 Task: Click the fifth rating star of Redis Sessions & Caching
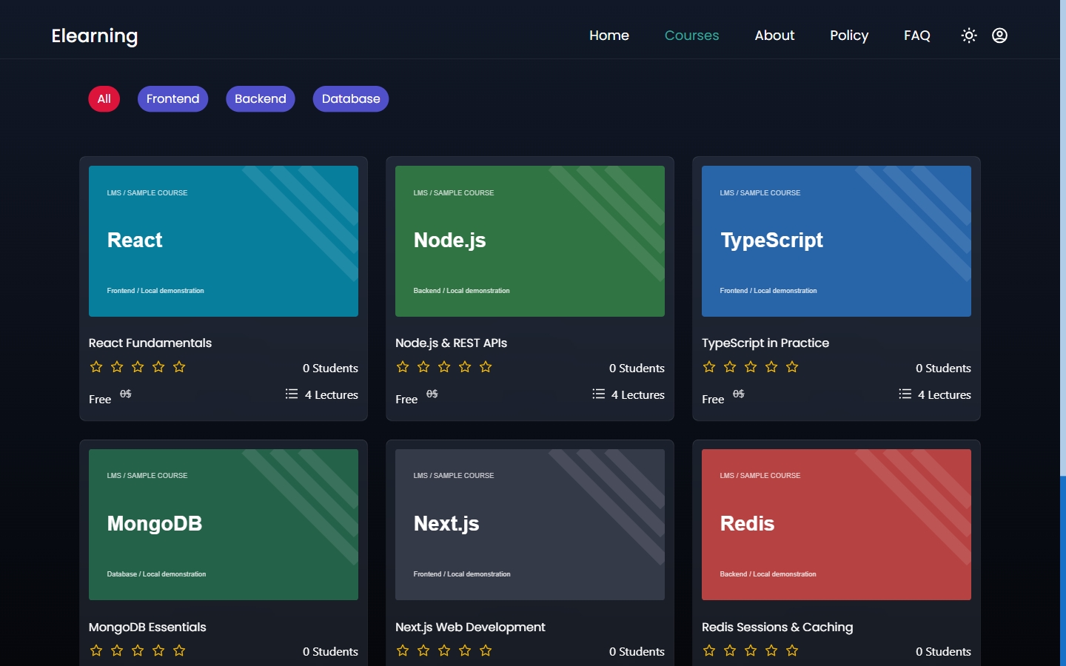pos(792,650)
